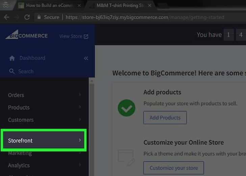This screenshot has width=246, height=176.
Task: Click the trial days counter digit 4
Action: [x=241, y=35]
